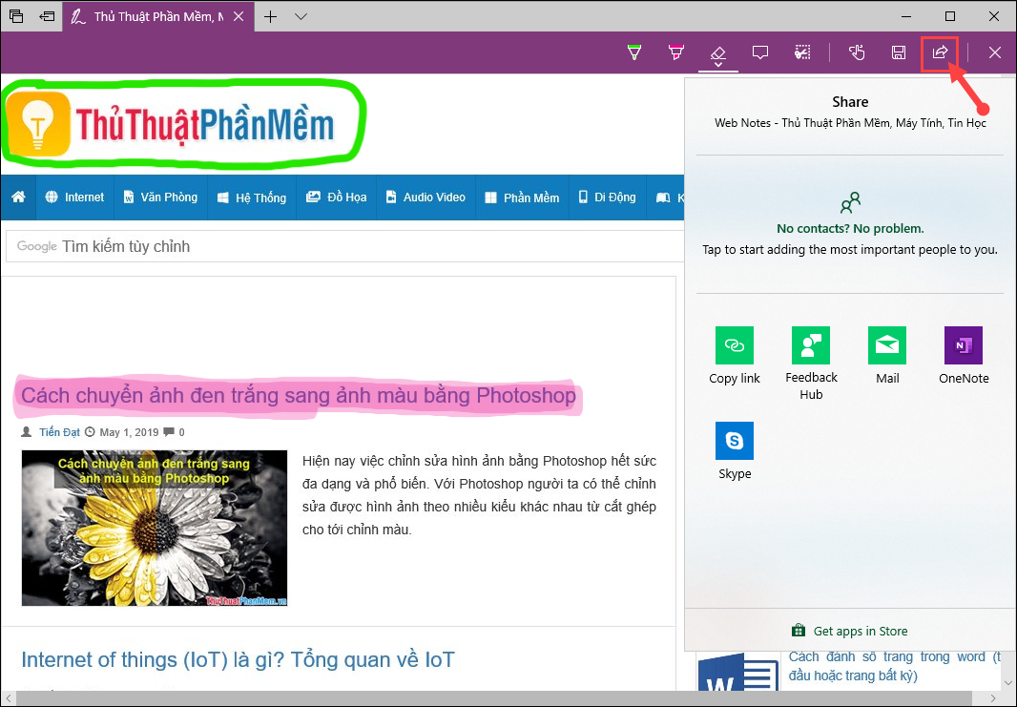Activate the eraser tool
Screen dimensions: 1017x707
click(718, 52)
